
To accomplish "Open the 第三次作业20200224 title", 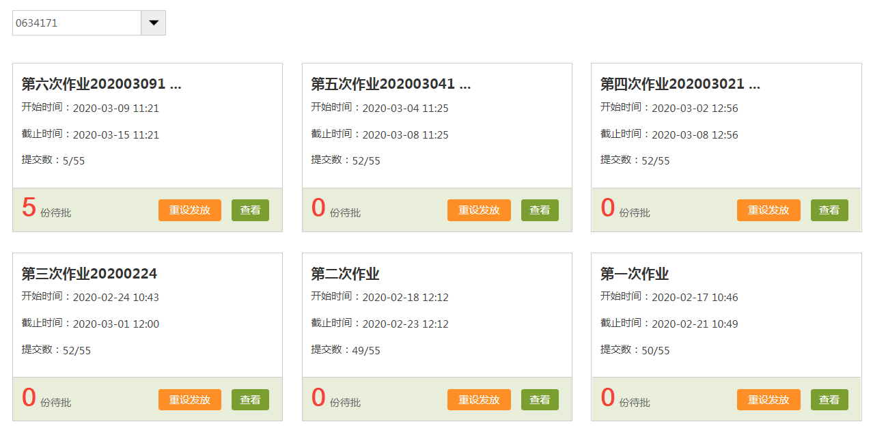I will point(89,274).
